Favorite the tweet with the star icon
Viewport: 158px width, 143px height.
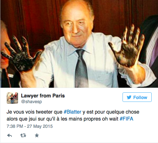click(x=37, y=135)
